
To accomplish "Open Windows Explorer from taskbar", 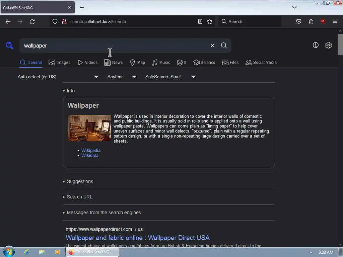I will (x=42, y=252).
